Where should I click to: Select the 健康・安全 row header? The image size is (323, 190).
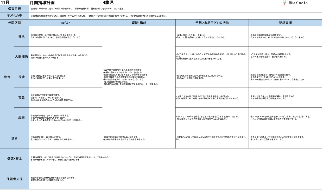coord(15,159)
